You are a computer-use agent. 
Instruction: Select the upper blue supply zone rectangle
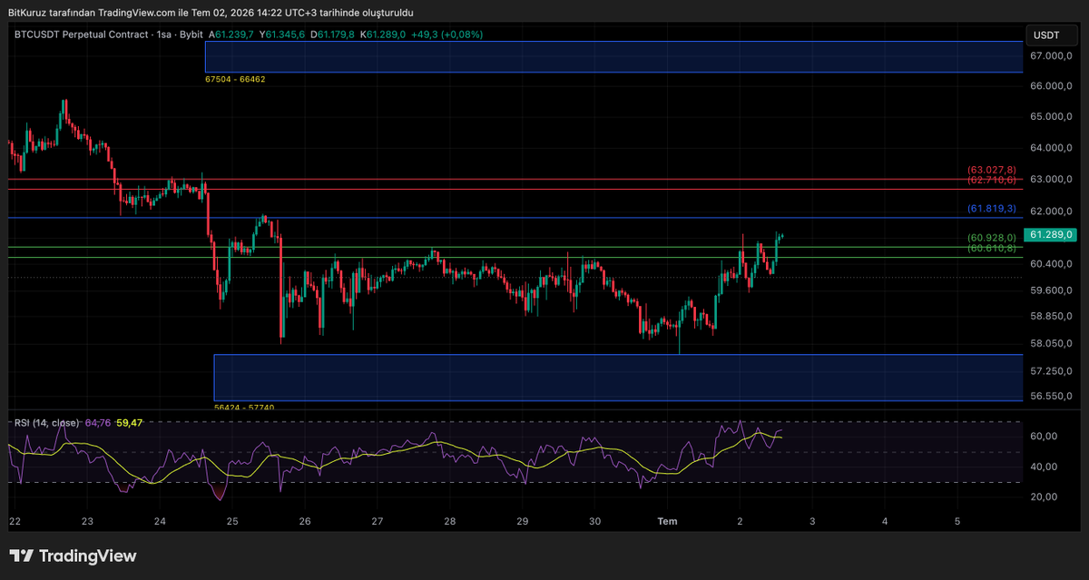[614, 56]
